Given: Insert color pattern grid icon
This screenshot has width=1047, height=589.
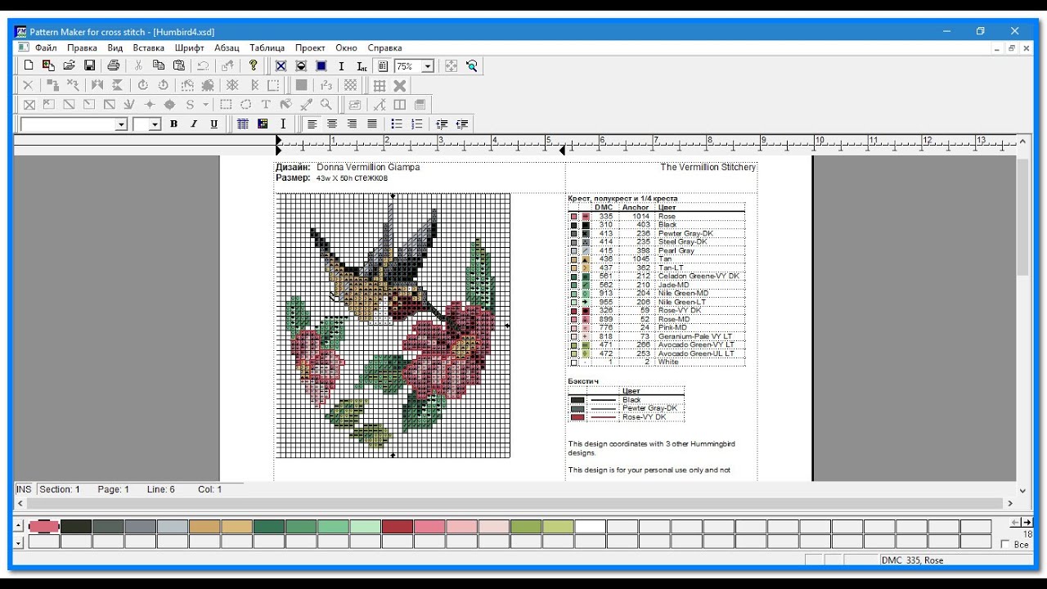Looking at the screenshot, I should coord(263,124).
